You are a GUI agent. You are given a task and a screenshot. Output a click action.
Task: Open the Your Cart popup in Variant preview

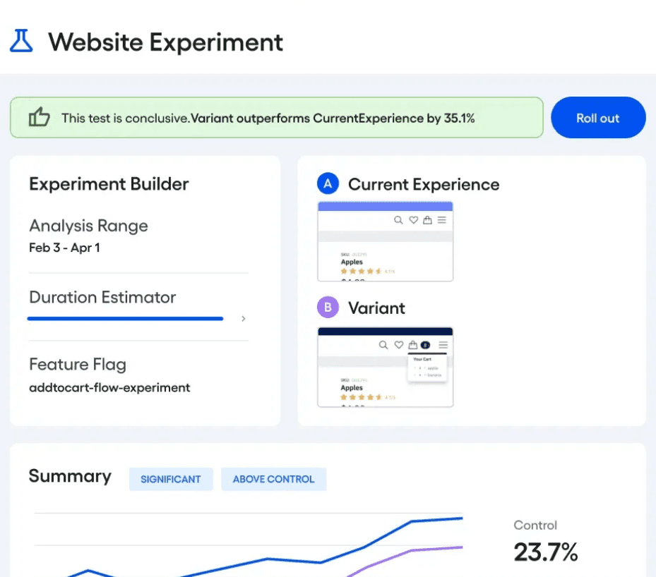pos(428,368)
